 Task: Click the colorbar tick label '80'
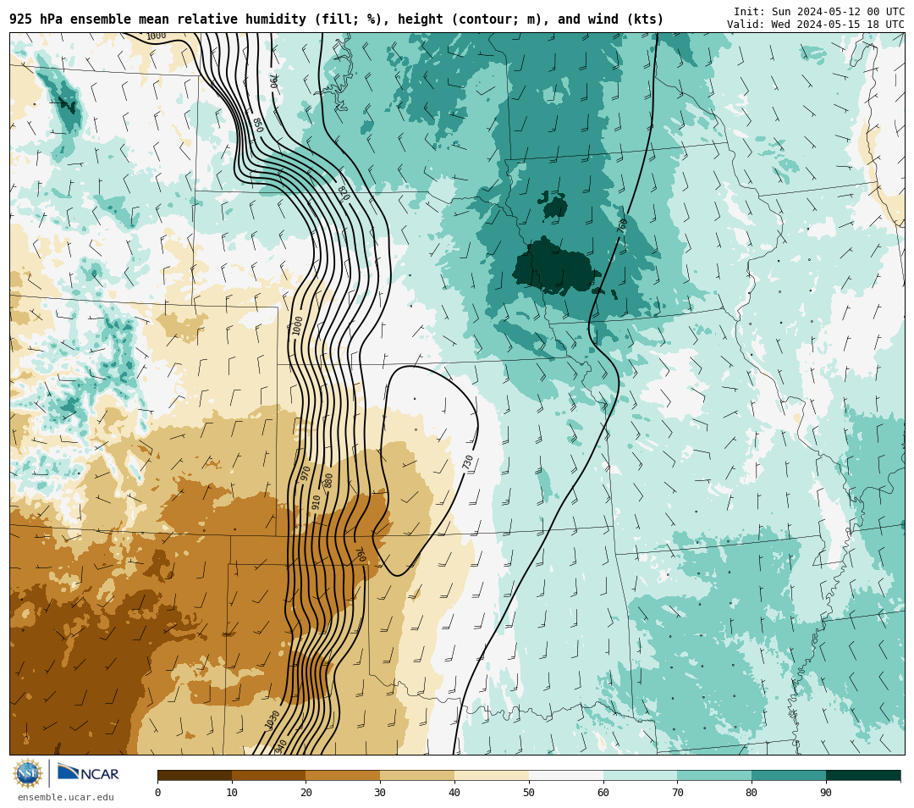[x=752, y=792]
